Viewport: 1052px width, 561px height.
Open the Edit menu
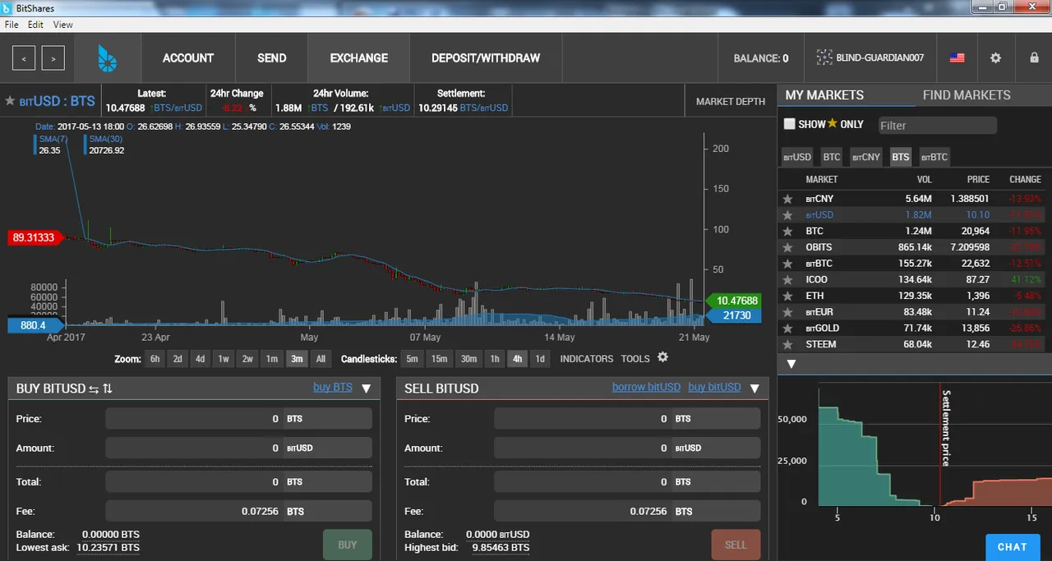[x=35, y=25]
